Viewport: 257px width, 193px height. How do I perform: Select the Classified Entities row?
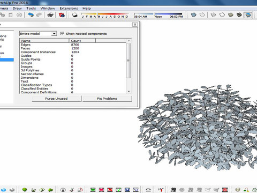point(73,88)
